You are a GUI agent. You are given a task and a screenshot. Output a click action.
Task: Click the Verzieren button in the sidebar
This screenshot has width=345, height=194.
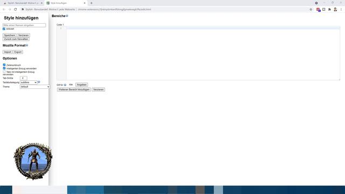(23, 35)
